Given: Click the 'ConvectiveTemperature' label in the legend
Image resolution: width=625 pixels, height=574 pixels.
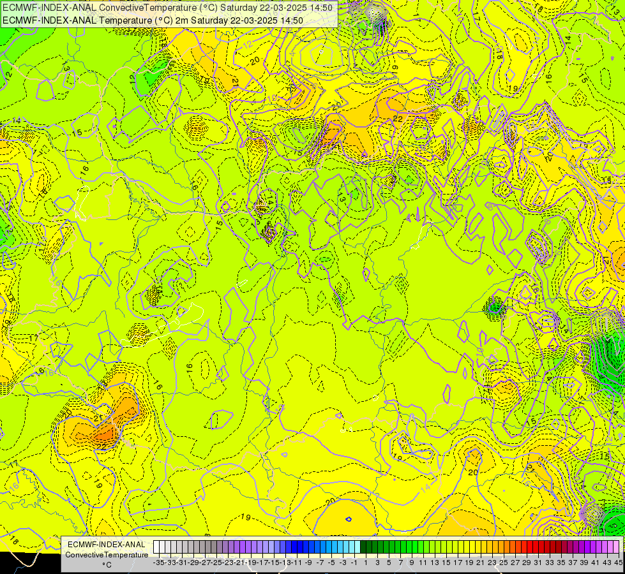Looking at the screenshot, I should 107,554.
